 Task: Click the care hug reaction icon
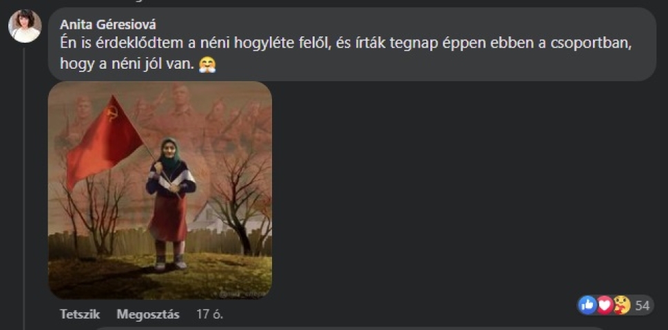click(x=622, y=305)
